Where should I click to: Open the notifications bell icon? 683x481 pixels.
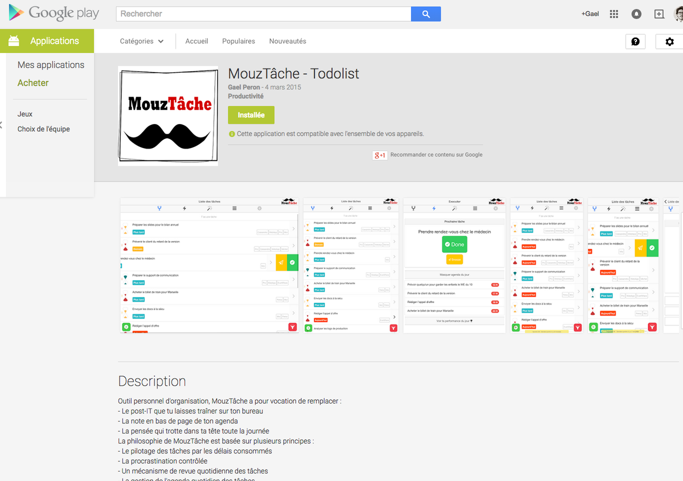[637, 14]
